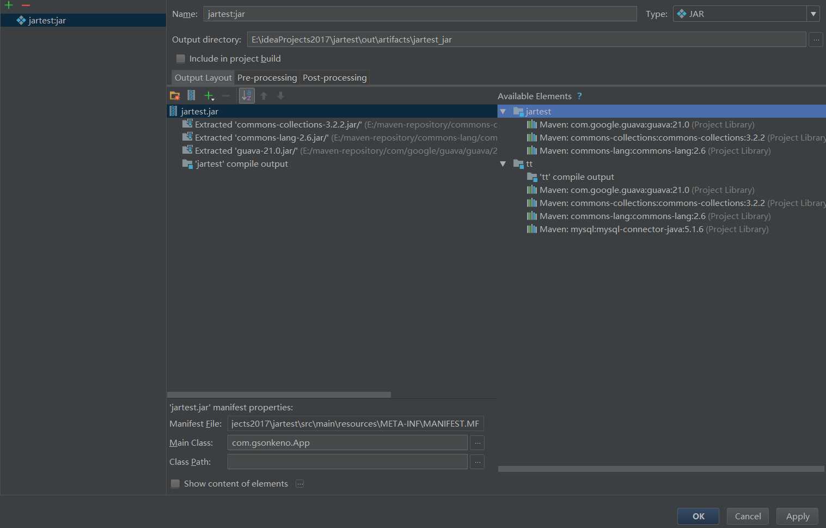Image resolution: width=826 pixels, height=528 pixels.
Task: Edit the Output directory path field
Action: point(527,39)
